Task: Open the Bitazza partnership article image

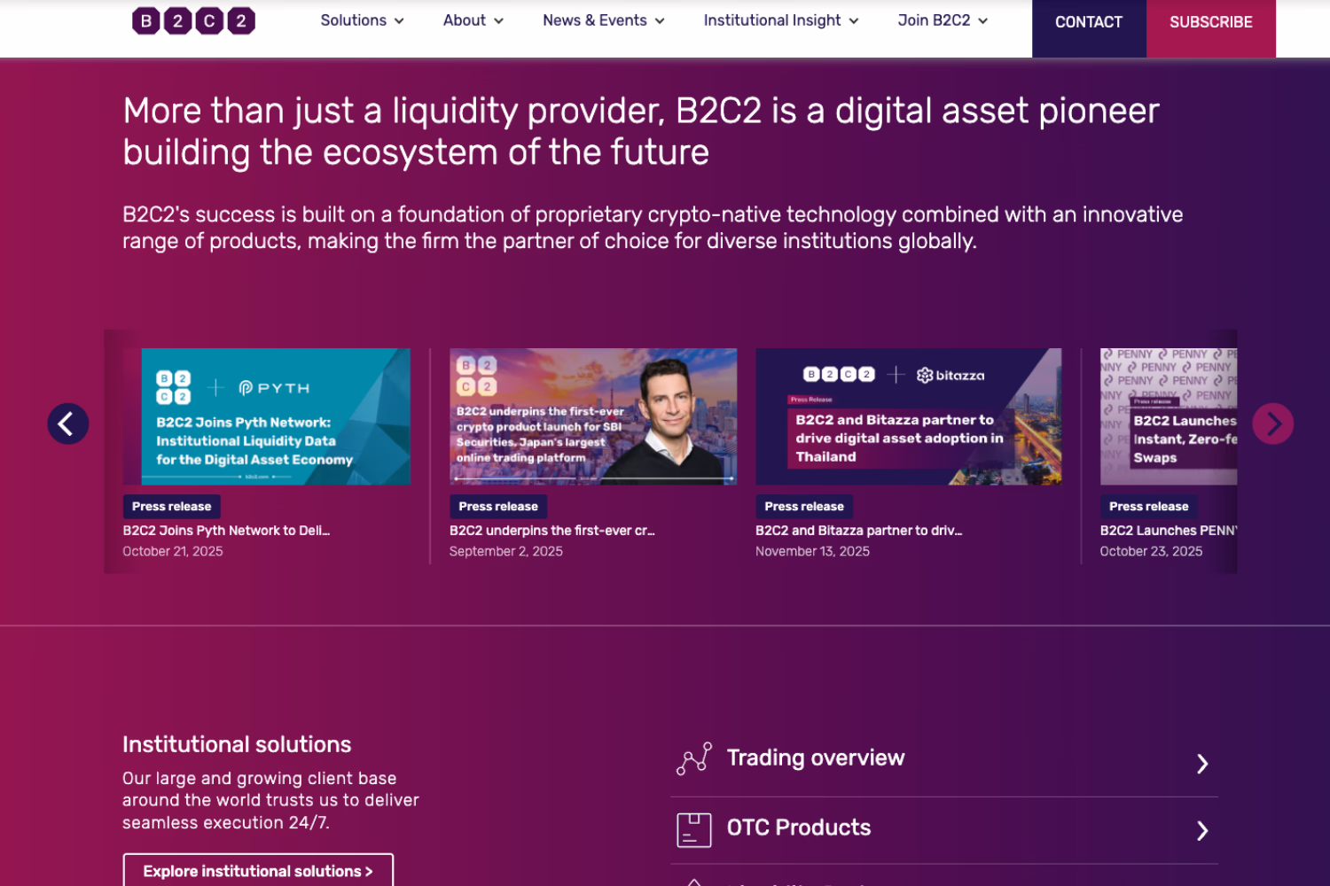Action: tap(908, 416)
